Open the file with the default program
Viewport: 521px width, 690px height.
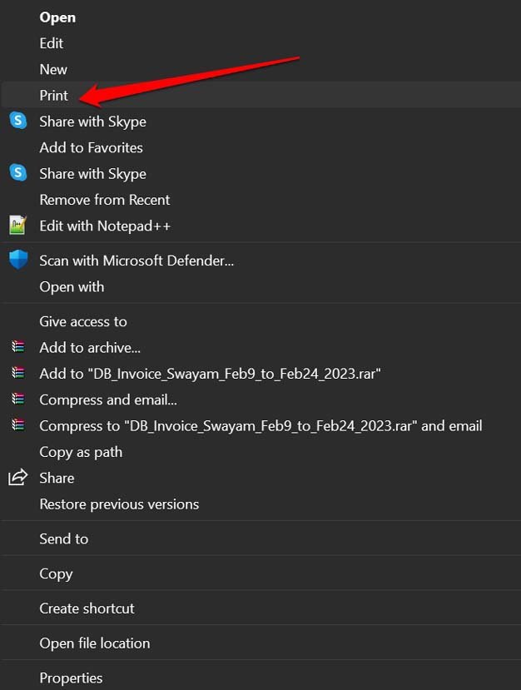point(57,17)
